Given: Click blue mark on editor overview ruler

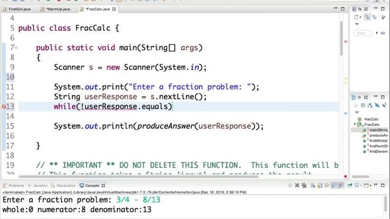Looking at the screenshot, I should (346, 113).
